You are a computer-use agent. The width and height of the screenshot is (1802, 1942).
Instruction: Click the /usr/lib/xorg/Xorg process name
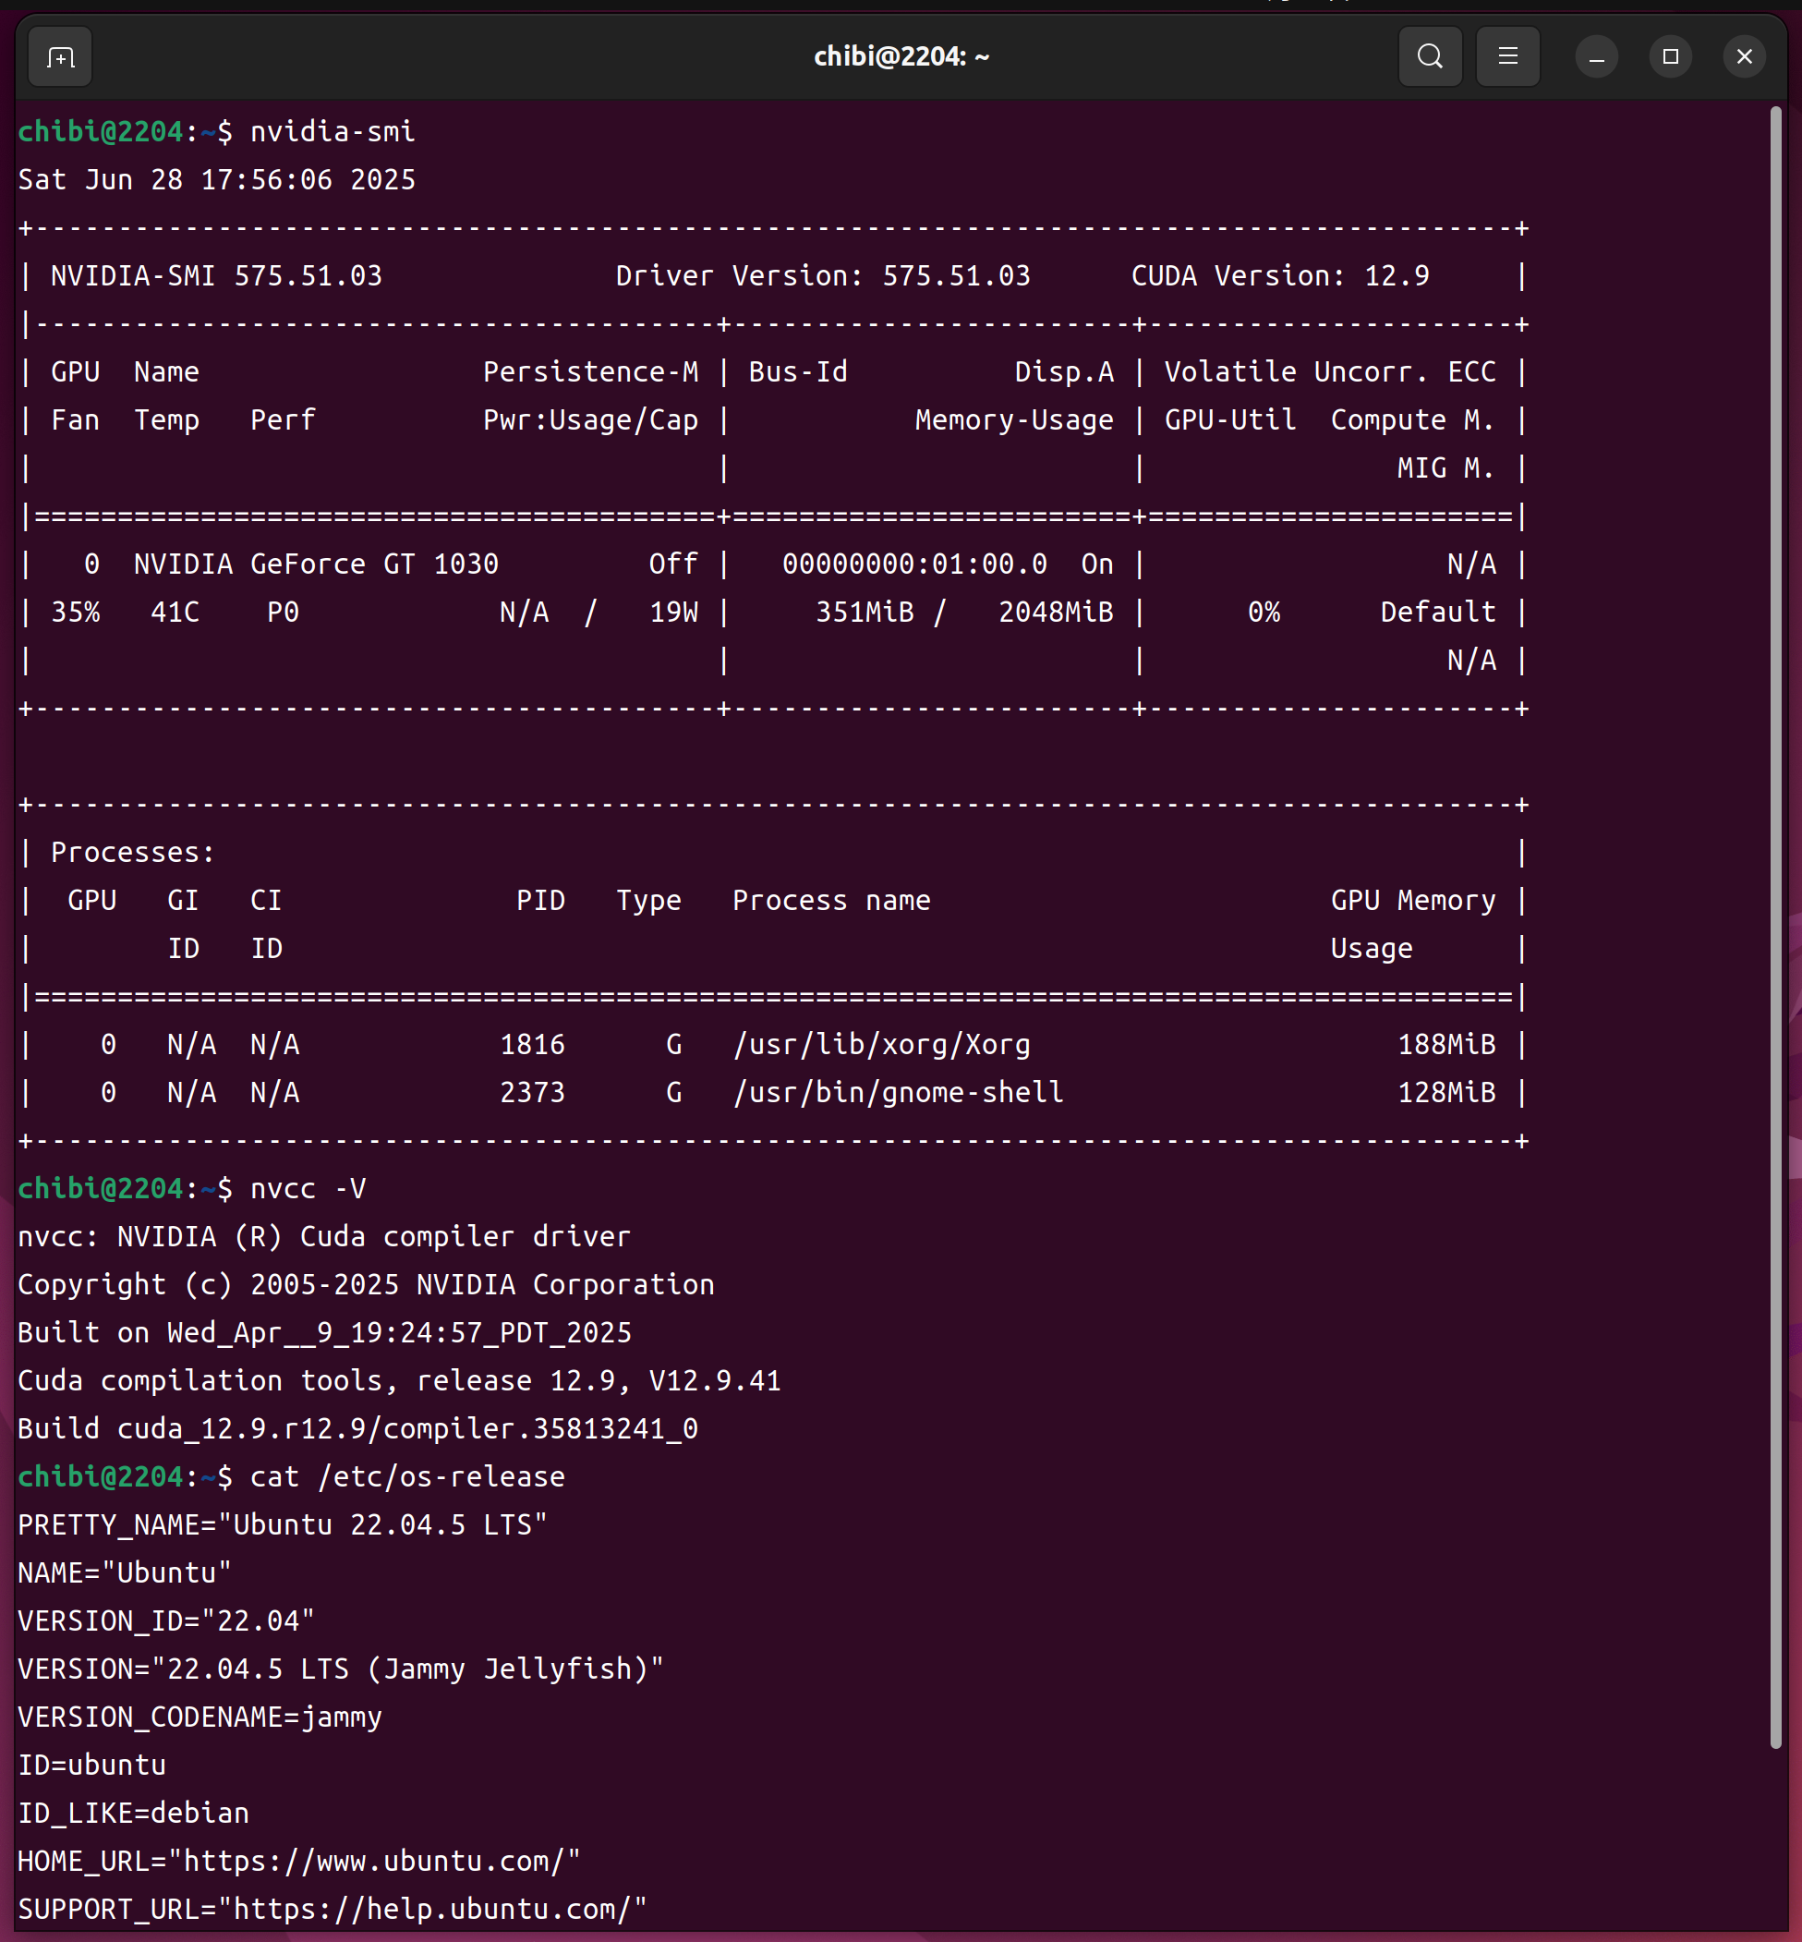pyautogui.click(x=881, y=1045)
